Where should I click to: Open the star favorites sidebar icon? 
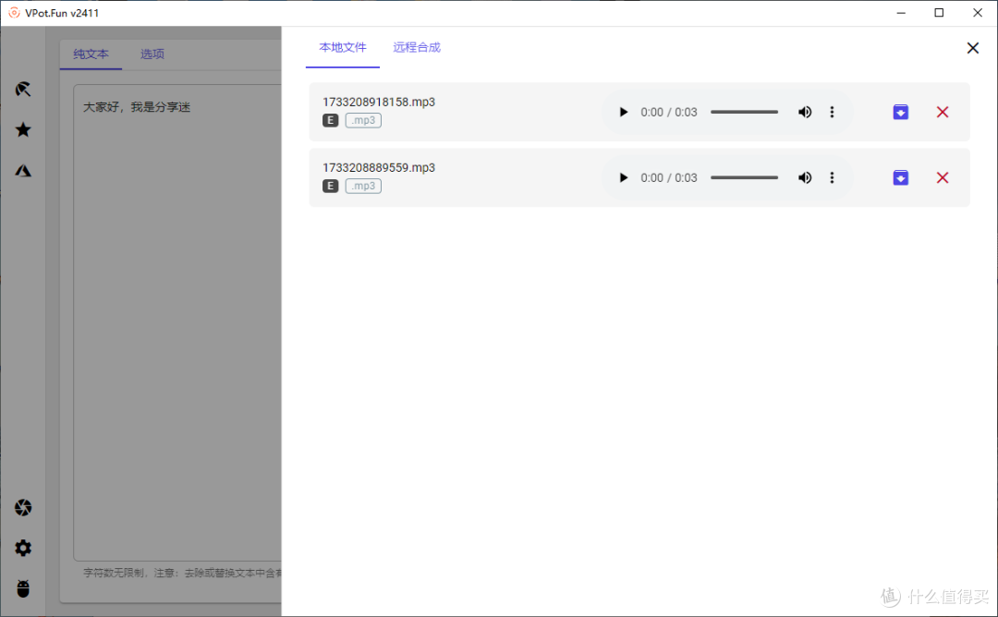click(23, 129)
